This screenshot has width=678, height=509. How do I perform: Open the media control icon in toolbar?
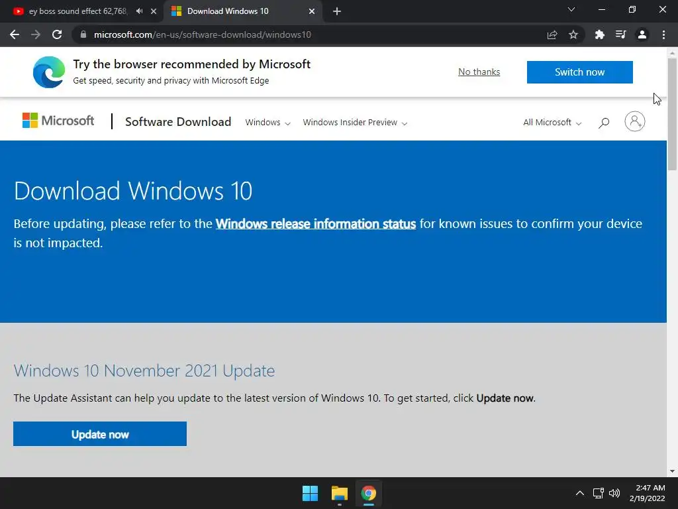pos(621,34)
